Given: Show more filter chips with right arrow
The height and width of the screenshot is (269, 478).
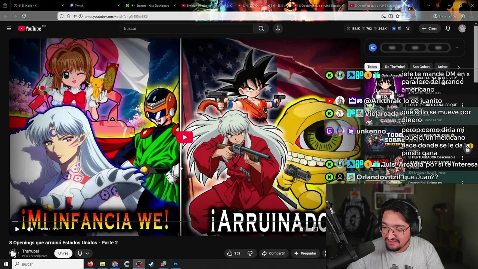Looking at the screenshot, I should pos(459,67).
